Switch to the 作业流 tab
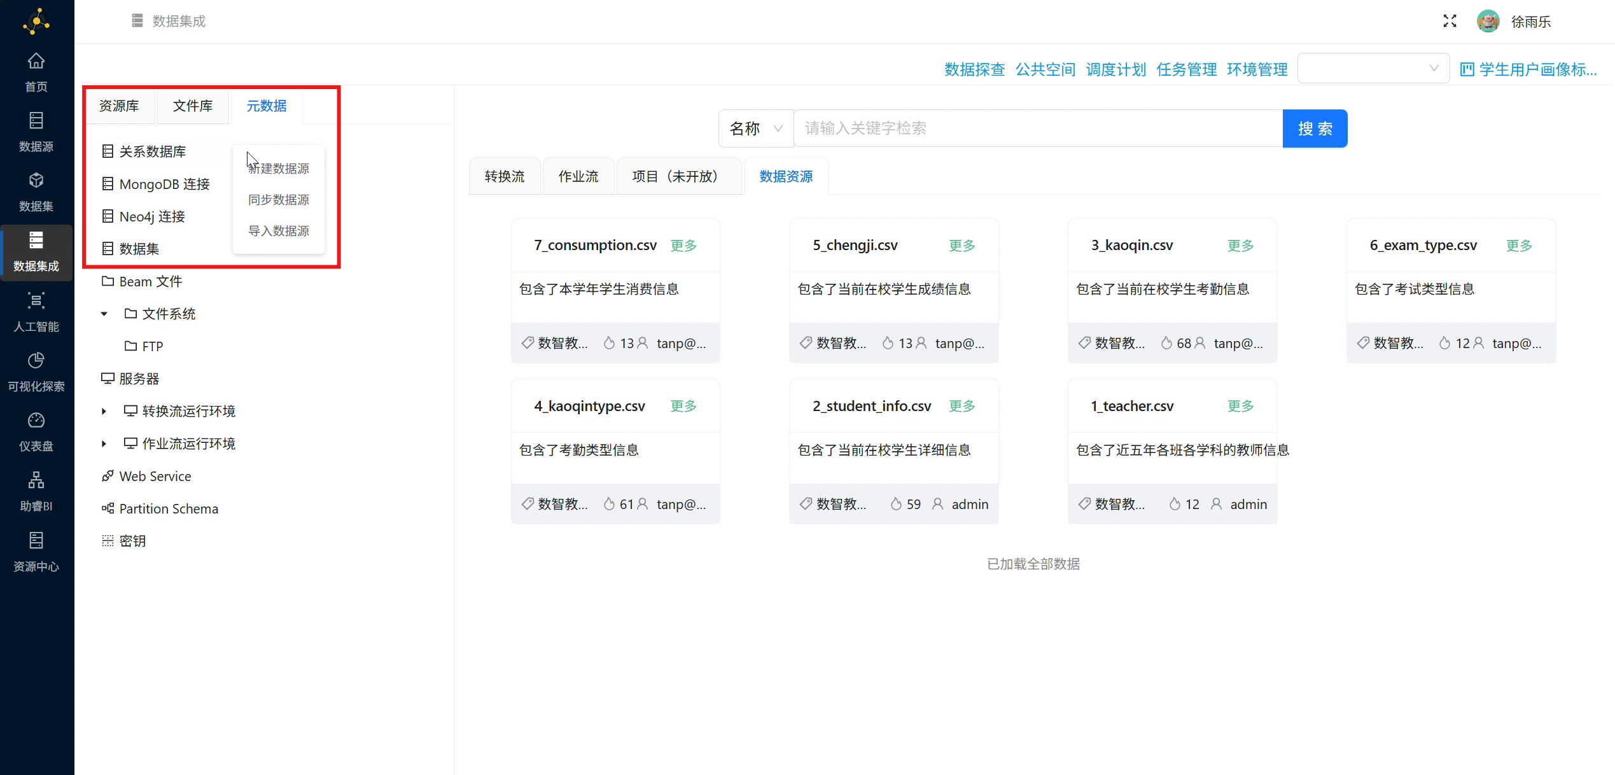This screenshot has height=775, width=1615. (x=578, y=176)
